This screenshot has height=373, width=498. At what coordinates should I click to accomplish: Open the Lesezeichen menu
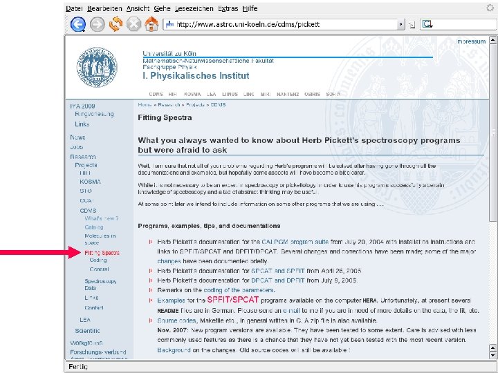pos(194,8)
